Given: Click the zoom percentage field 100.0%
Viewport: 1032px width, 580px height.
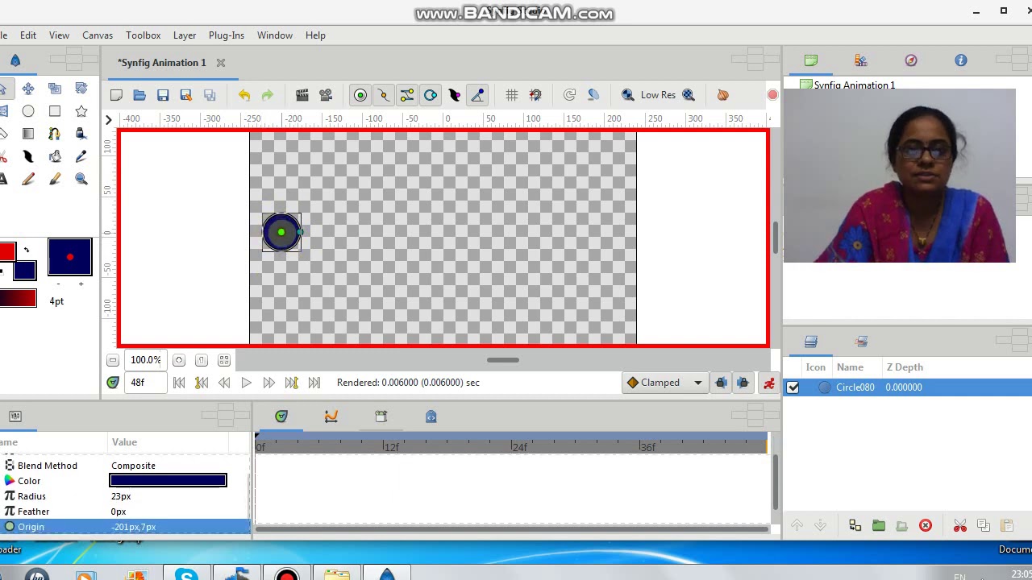Looking at the screenshot, I should point(146,360).
